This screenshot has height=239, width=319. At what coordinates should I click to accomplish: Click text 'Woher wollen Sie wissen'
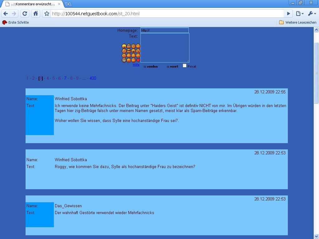click(x=78, y=120)
